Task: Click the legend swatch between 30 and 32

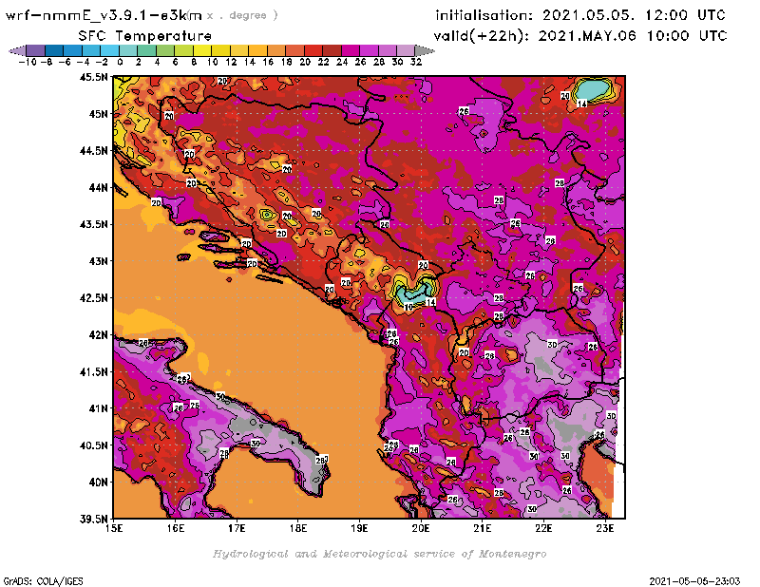Action: point(406,50)
